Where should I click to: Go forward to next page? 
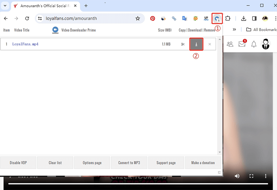tap(16, 18)
